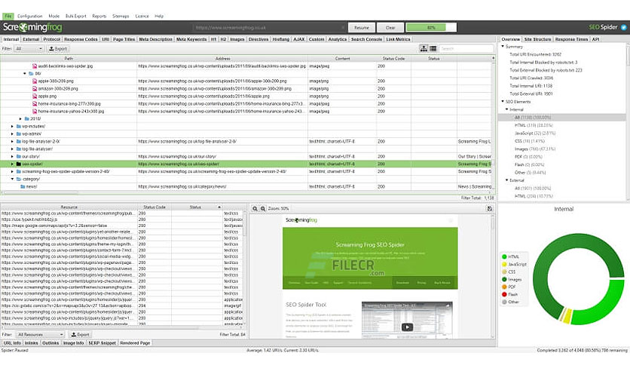Switch to the Response Codes tab
The width and height of the screenshot is (630, 365).
[81, 39]
